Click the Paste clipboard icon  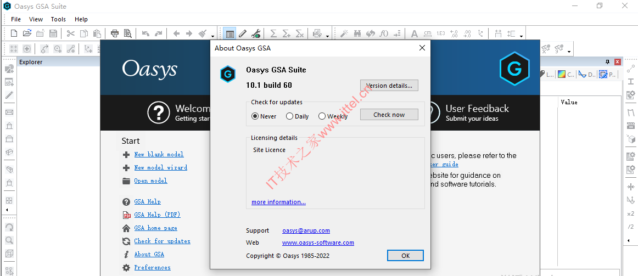[97, 33]
